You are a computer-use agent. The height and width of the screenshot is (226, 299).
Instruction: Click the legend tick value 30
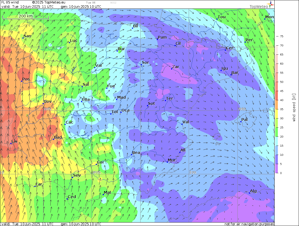click(x=282, y=118)
